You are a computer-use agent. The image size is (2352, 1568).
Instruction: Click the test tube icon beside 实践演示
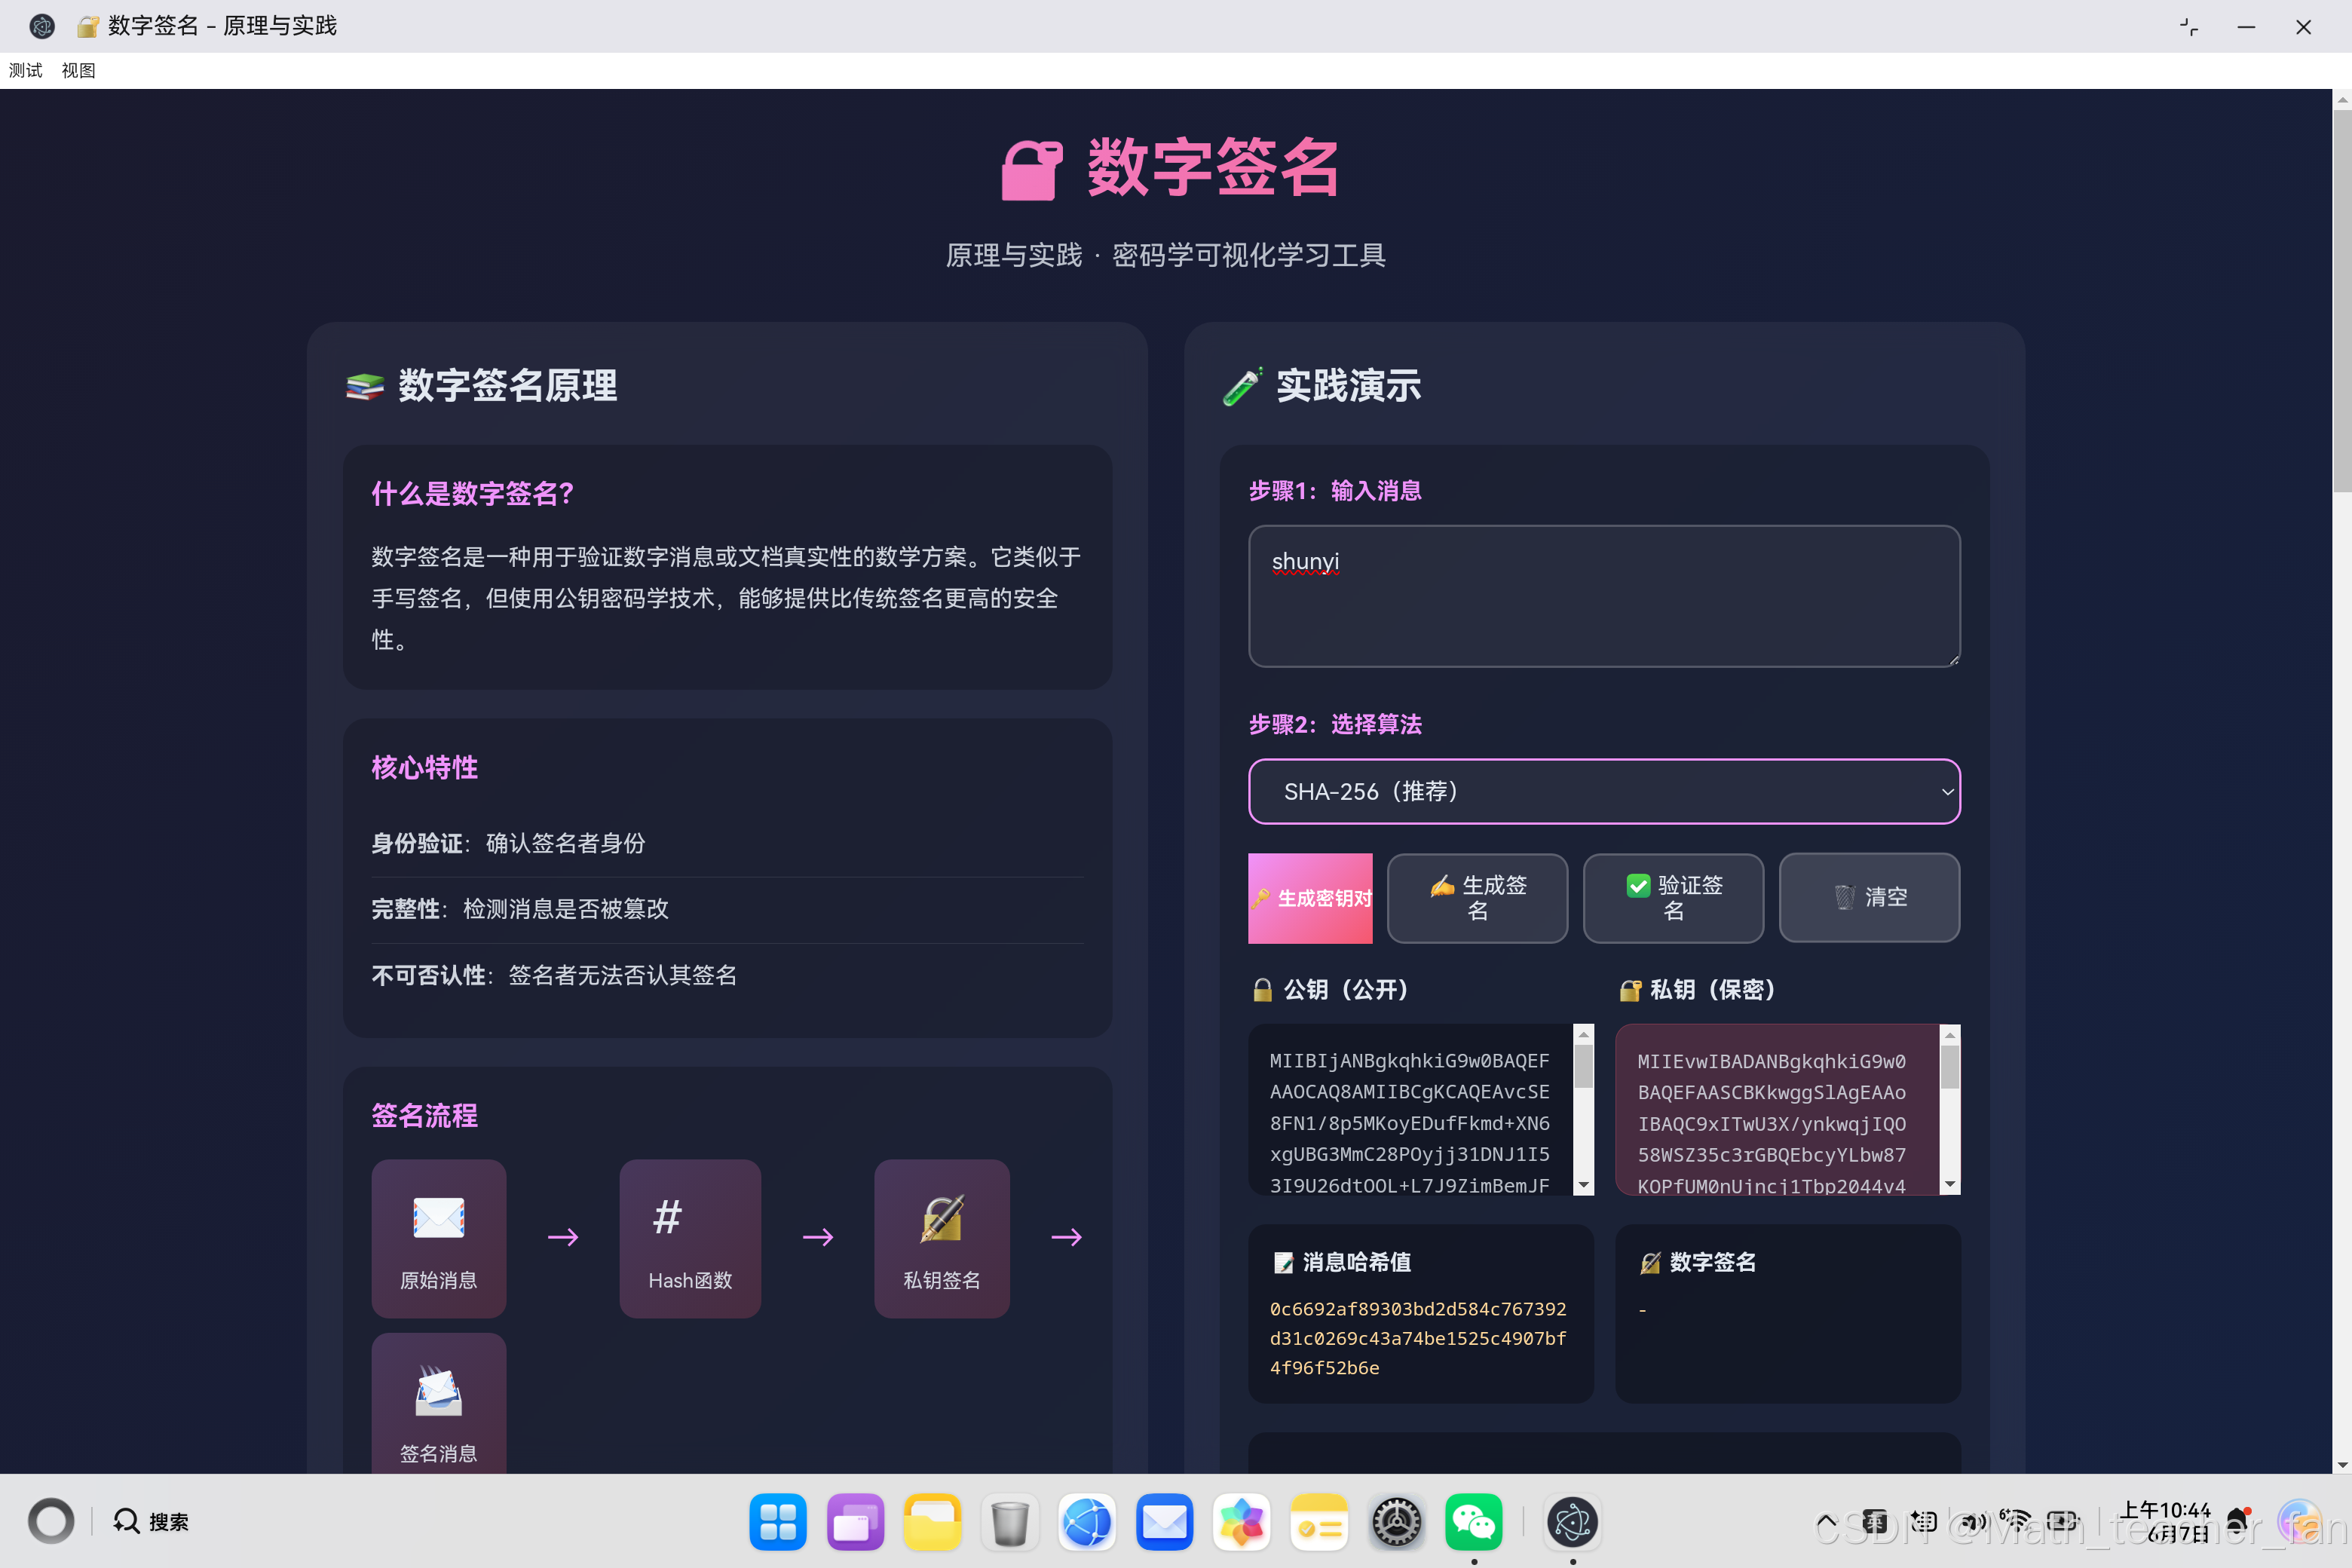pos(1242,386)
